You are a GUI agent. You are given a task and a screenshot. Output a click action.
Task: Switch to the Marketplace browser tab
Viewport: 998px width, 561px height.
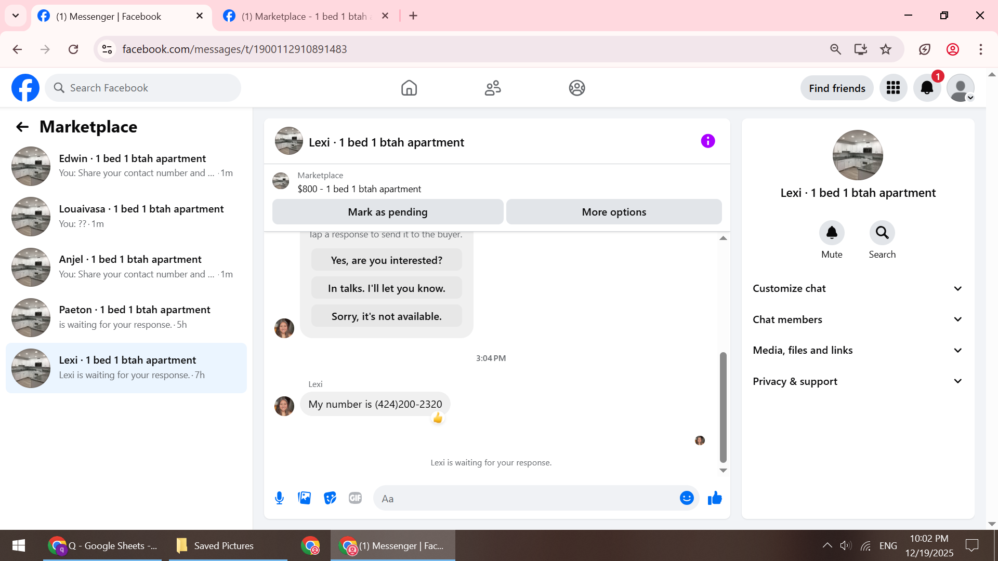point(304,16)
